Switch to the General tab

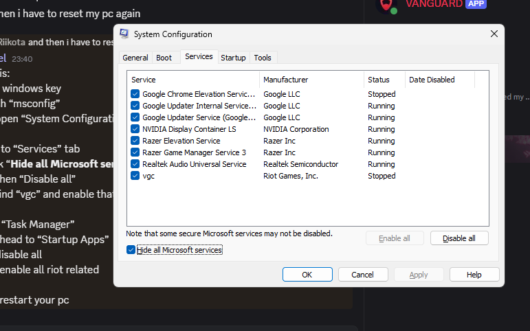tap(135, 58)
